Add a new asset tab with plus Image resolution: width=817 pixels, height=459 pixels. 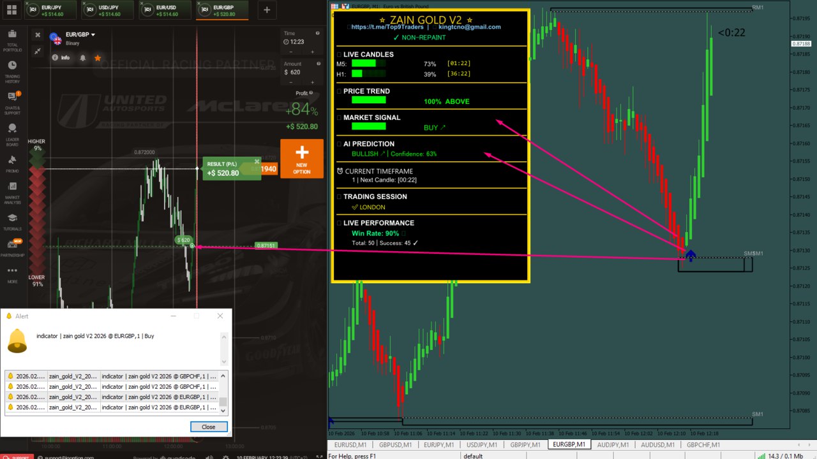[x=266, y=10]
